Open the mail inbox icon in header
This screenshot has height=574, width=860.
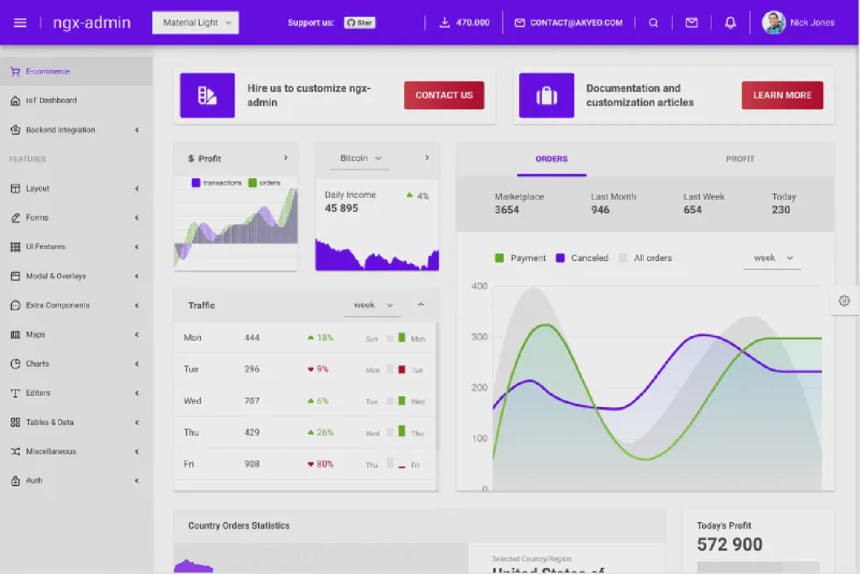(x=692, y=23)
